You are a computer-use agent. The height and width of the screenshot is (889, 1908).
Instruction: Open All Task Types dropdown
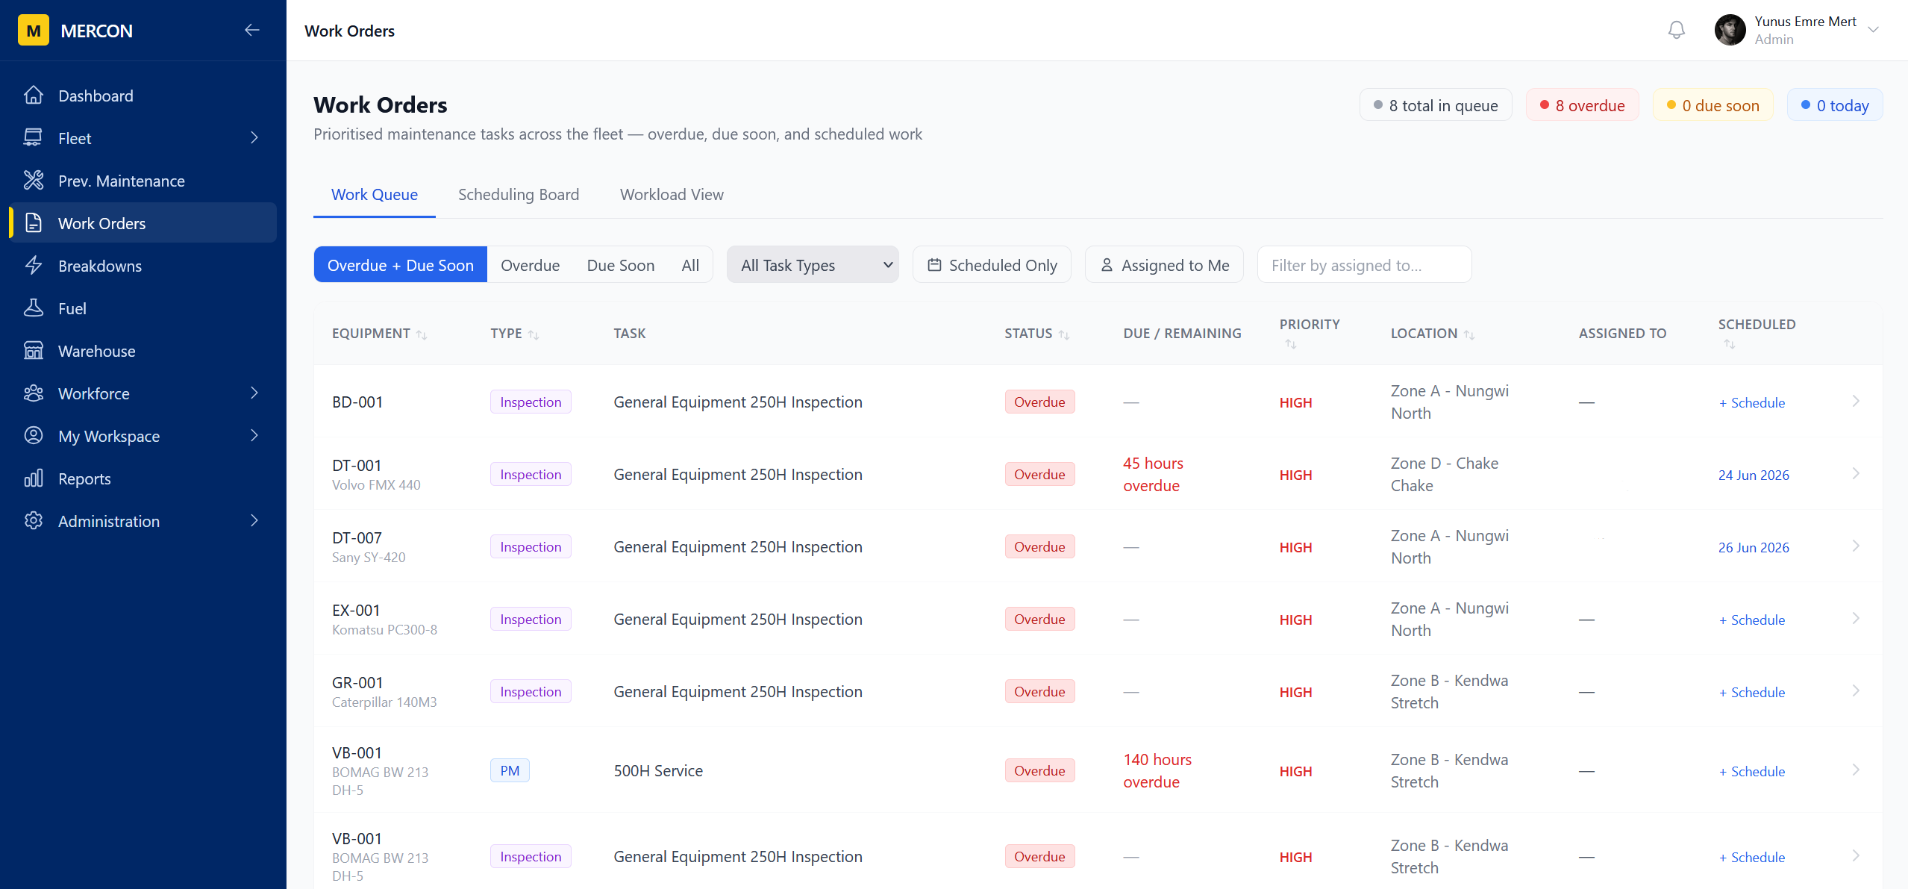click(x=813, y=265)
